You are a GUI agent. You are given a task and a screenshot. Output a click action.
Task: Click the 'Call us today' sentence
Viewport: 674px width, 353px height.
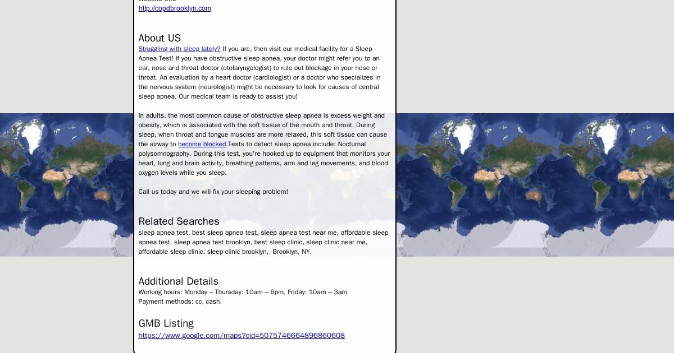(213, 192)
